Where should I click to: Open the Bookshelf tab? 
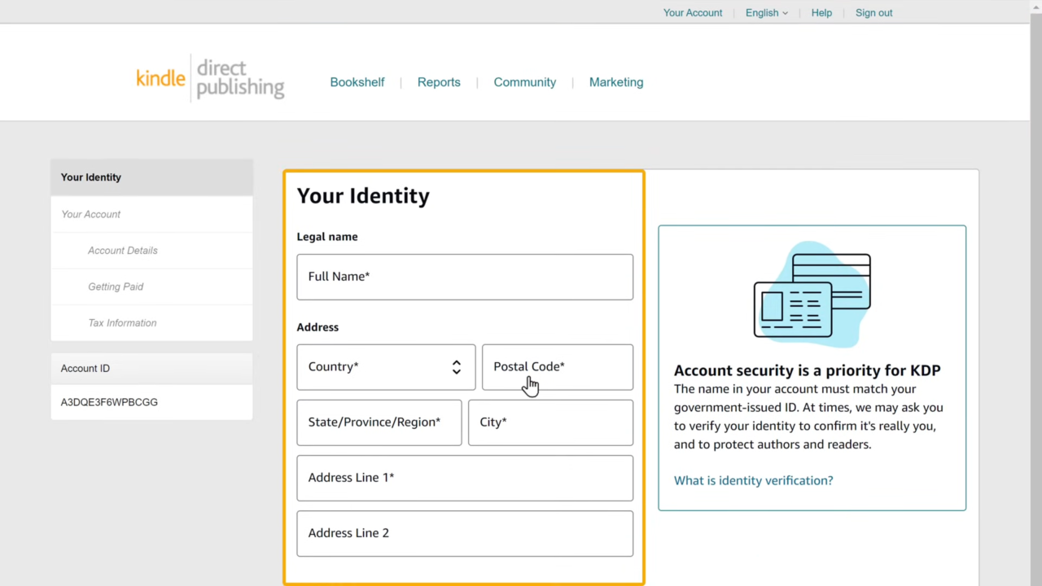pyautogui.click(x=357, y=82)
